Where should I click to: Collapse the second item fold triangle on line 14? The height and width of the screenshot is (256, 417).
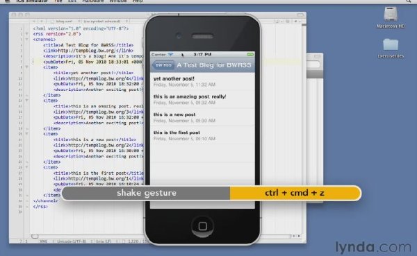pos(26,101)
